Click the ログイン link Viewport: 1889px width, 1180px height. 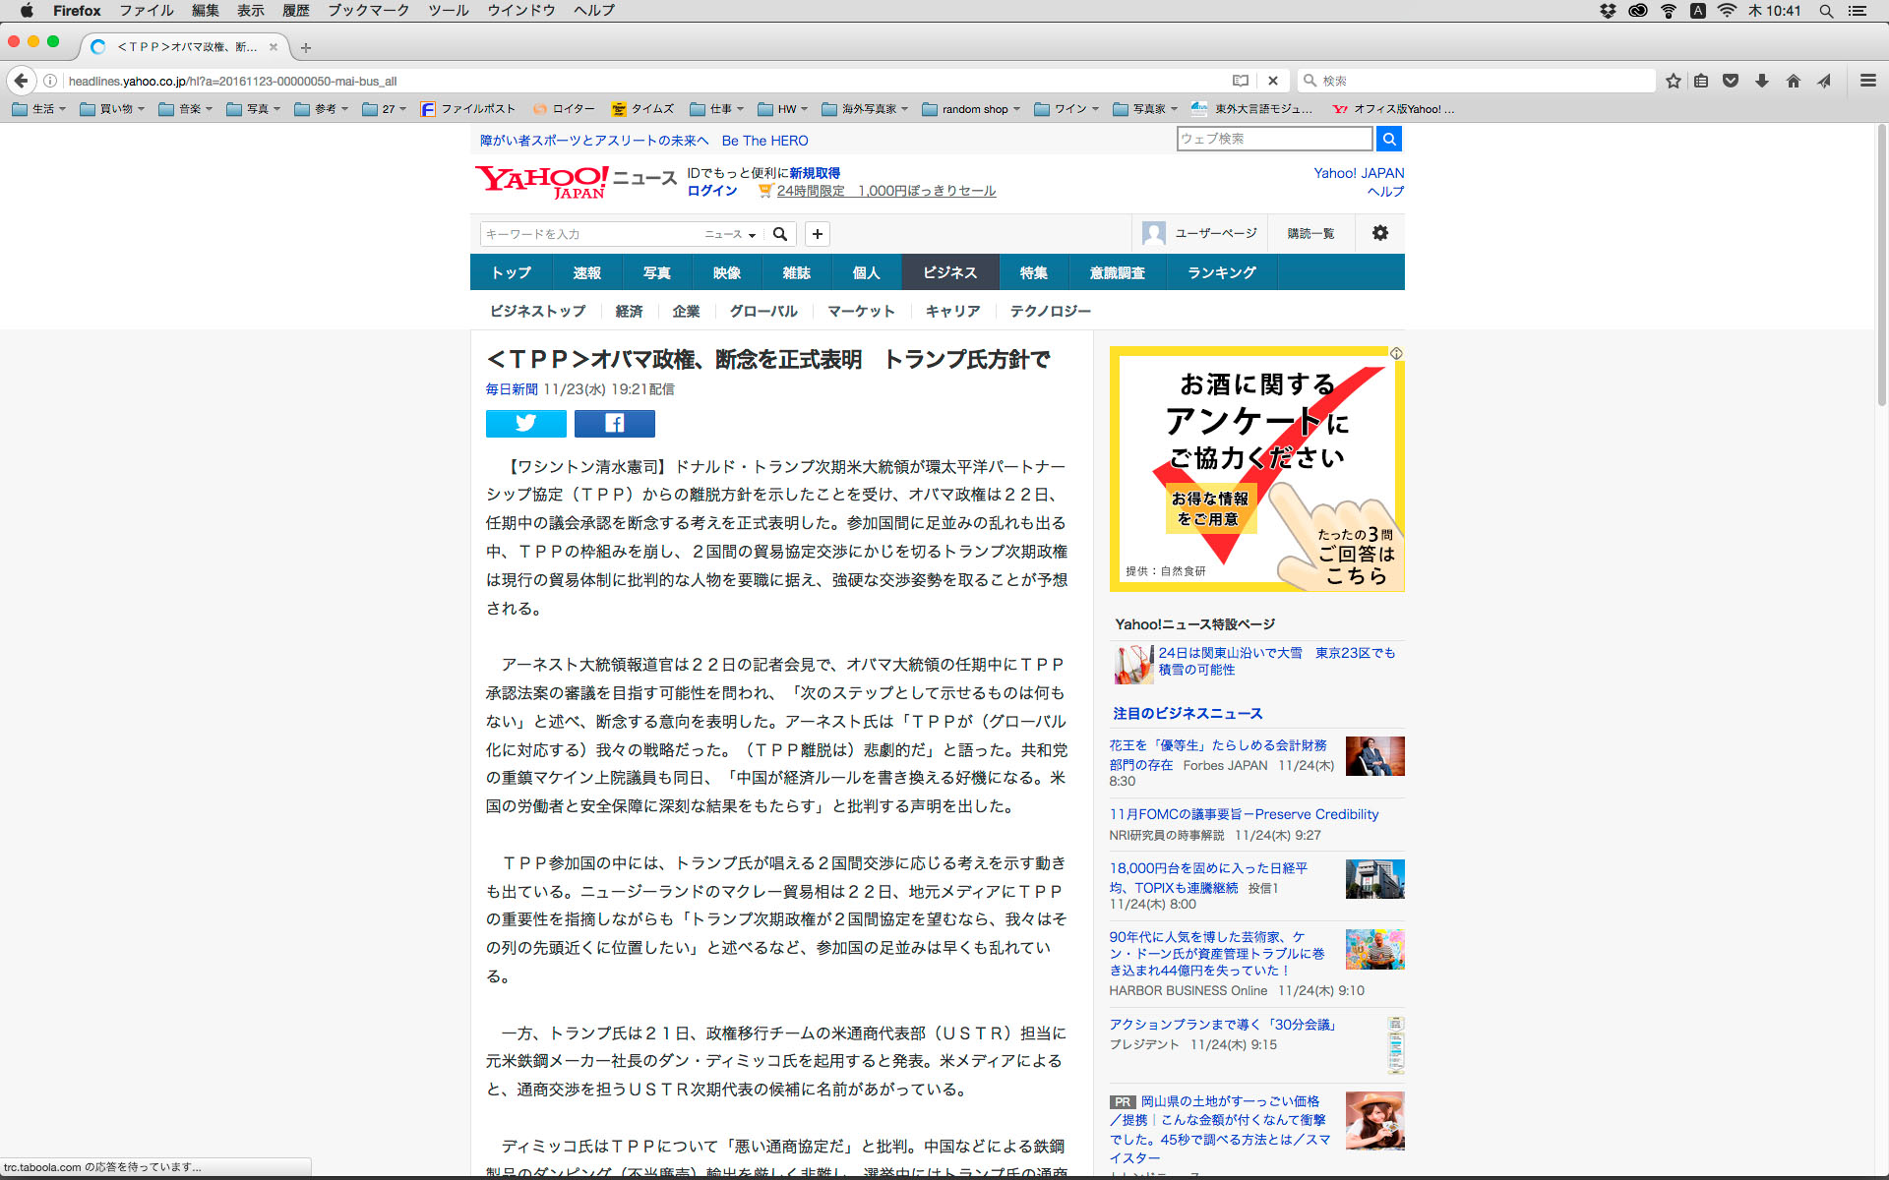[x=711, y=191]
